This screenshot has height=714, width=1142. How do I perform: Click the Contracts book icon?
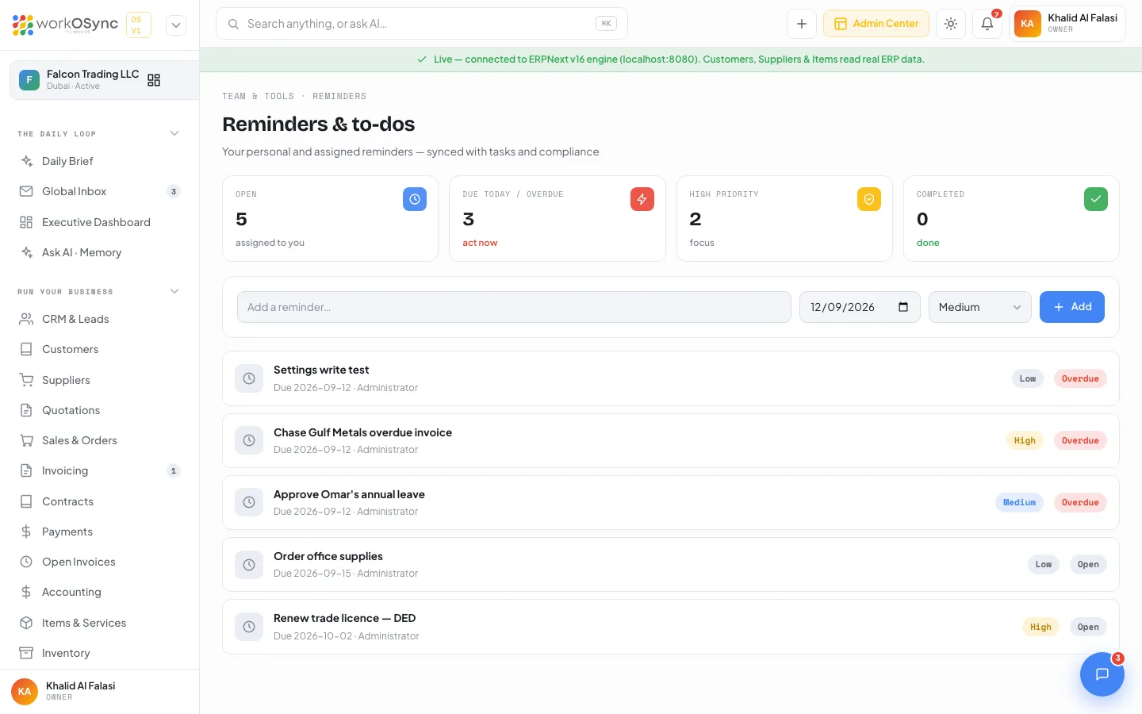(26, 501)
